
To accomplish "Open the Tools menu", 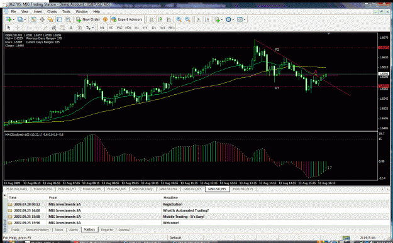I will 66,11.
